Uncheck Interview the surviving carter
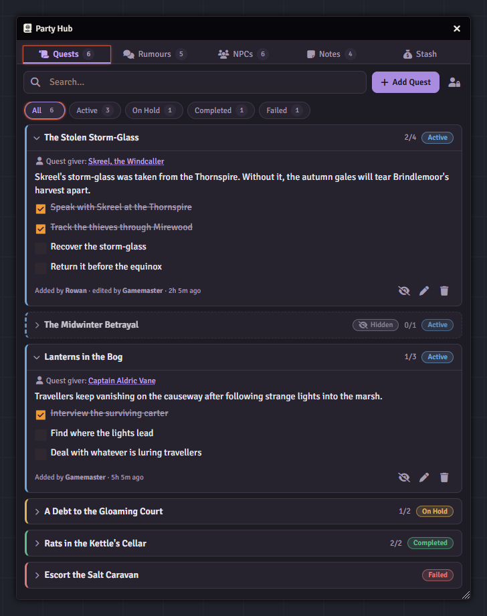Screen dimensions: 487x616 pos(41,415)
